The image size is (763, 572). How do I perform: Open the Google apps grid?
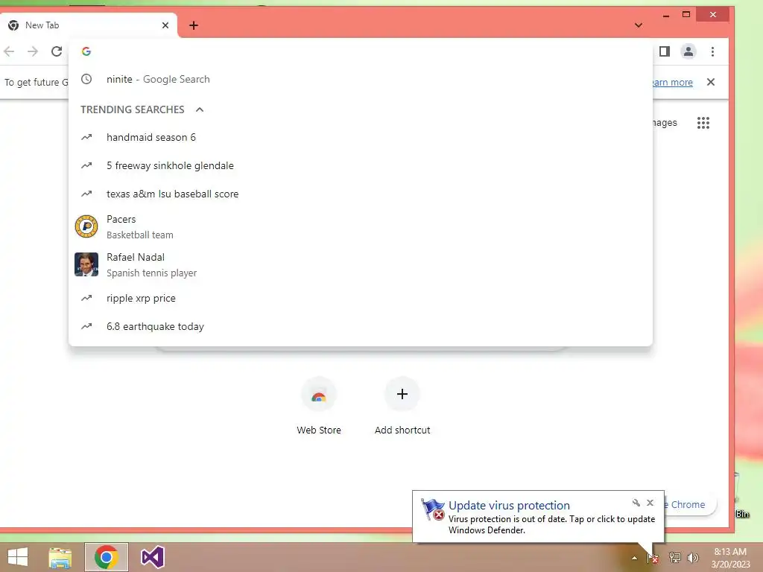[703, 123]
